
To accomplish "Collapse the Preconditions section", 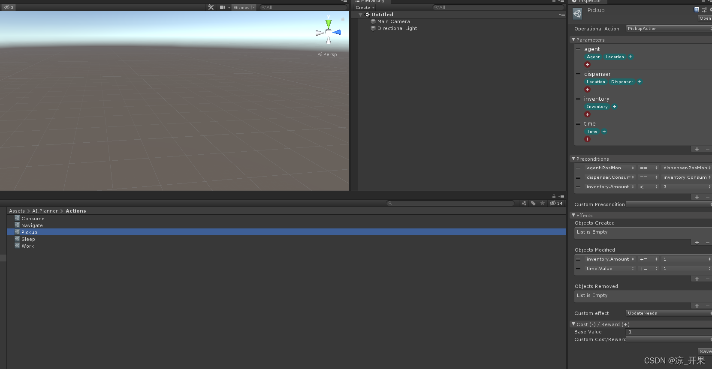I will [x=573, y=159].
